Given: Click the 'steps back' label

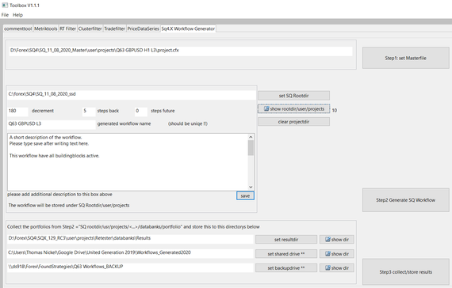Looking at the screenshot, I should click(108, 111).
